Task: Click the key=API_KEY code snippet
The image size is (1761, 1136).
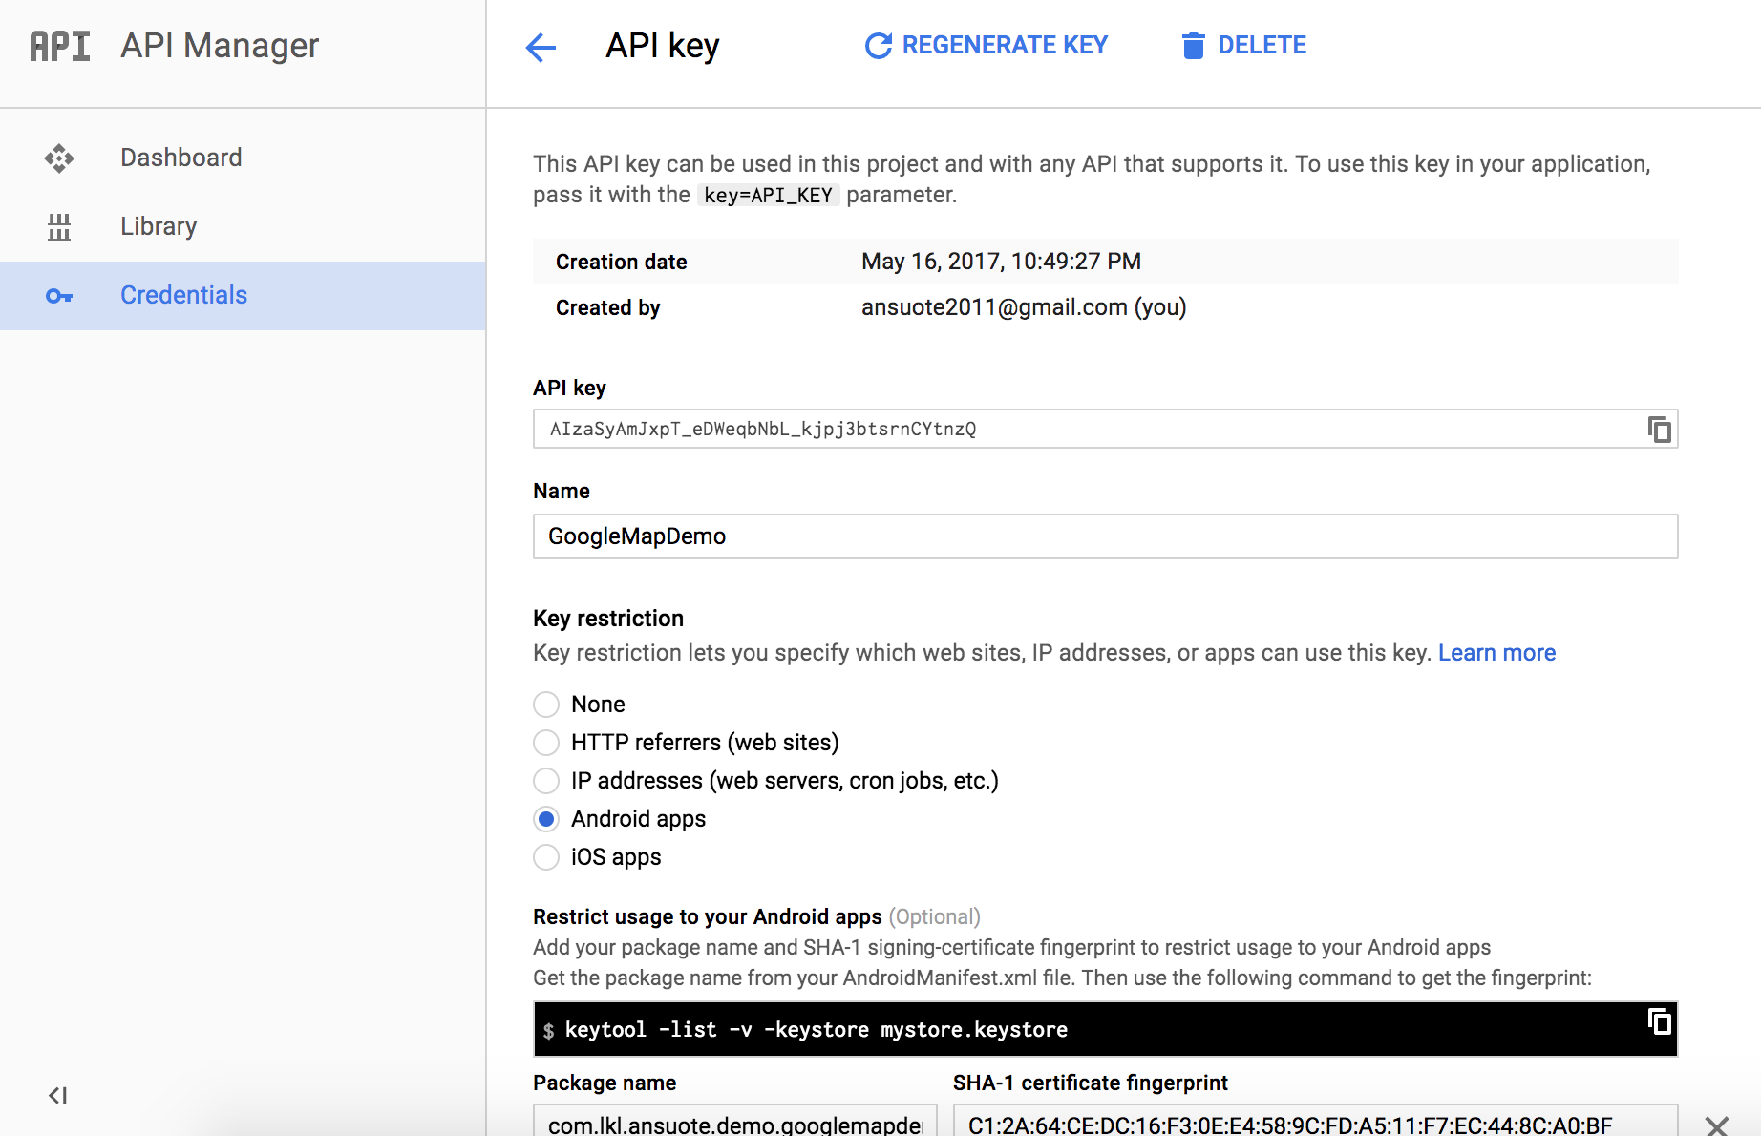Action: tap(768, 196)
